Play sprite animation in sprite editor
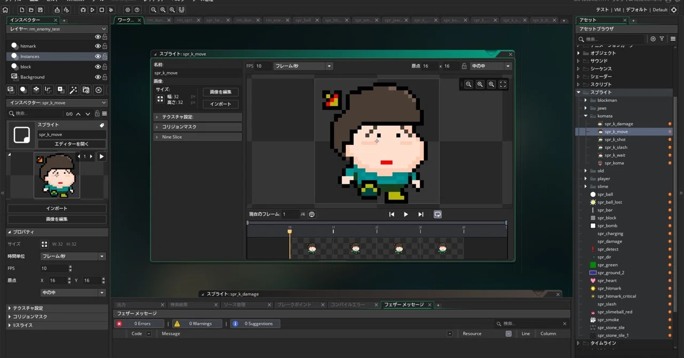 click(x=406, y=214)
